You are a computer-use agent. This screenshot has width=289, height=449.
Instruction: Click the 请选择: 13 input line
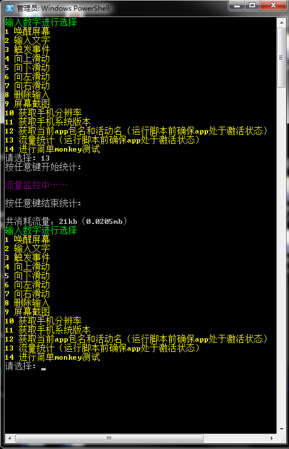pyautogui.click(x=27, y=158)
